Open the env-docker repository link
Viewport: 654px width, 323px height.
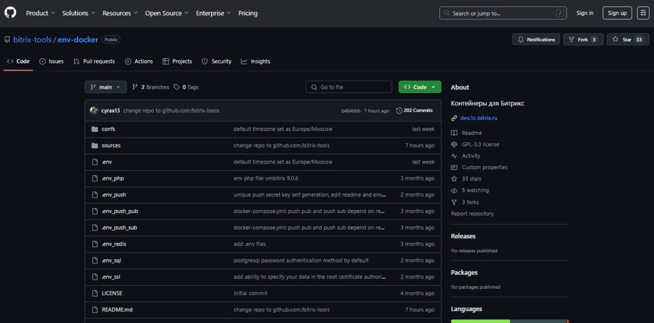(78, 40)
